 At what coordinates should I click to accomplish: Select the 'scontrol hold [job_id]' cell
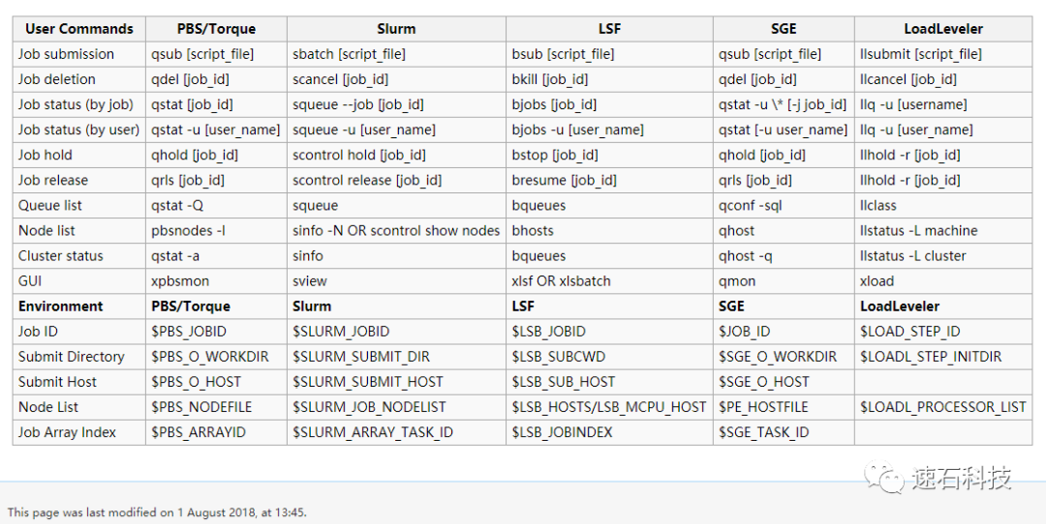[x=396, y=155]
